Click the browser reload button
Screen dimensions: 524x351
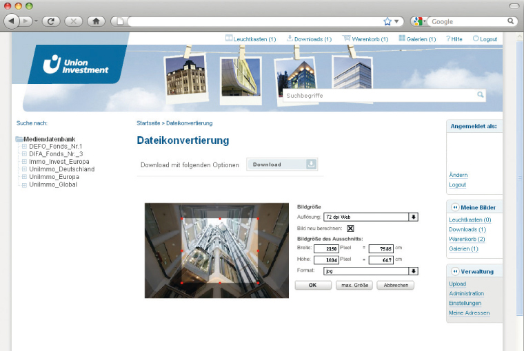[50, 21]
